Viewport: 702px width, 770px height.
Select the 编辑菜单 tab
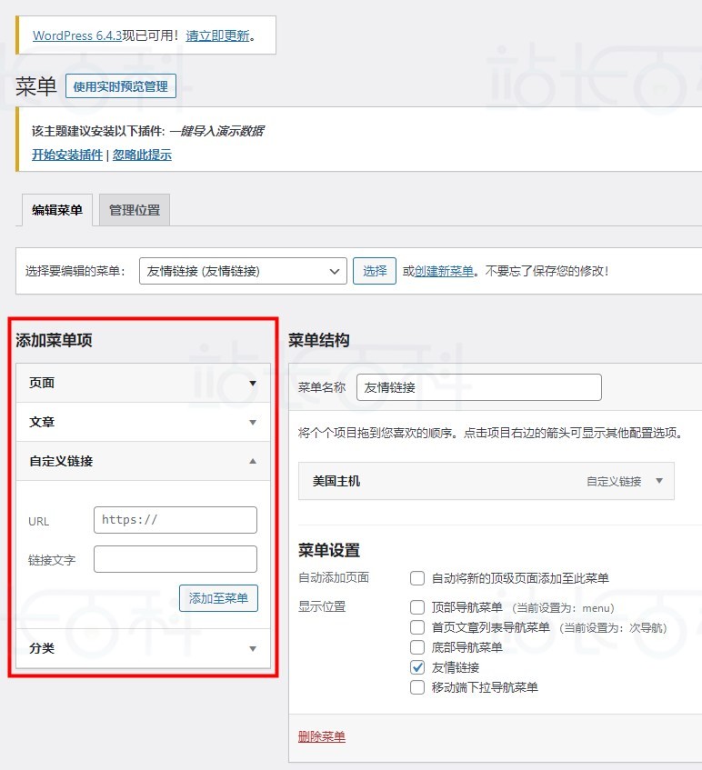[x=57, y=210]
